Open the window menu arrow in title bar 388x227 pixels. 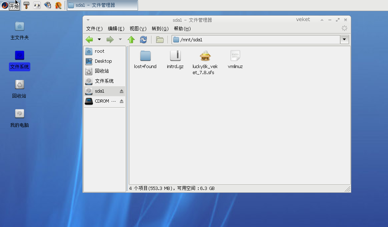tap(88, 20)
